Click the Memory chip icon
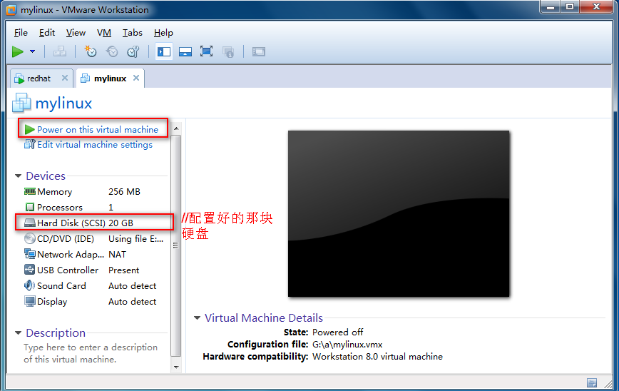The height and width of the screenshot is (391, 619). [x=30, y=191]
